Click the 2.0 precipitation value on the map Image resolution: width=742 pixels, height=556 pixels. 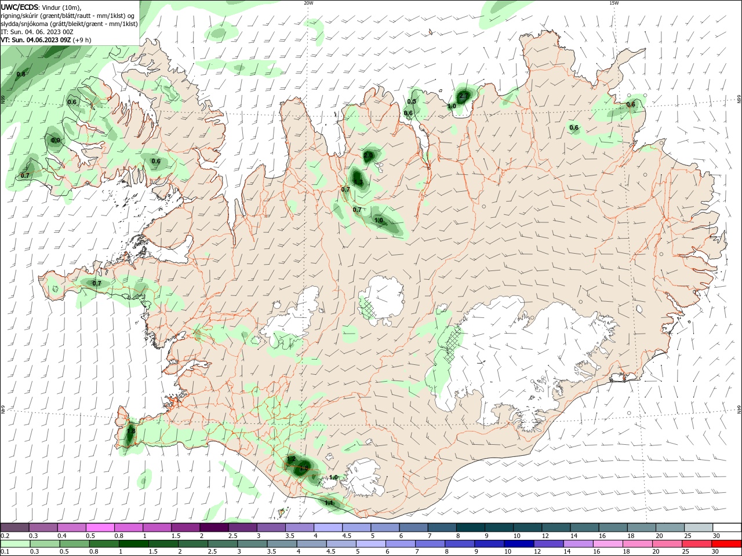369,156
